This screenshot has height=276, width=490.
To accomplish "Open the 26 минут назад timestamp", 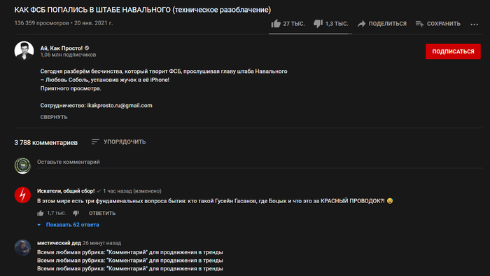I will click(x=102, y=243).
